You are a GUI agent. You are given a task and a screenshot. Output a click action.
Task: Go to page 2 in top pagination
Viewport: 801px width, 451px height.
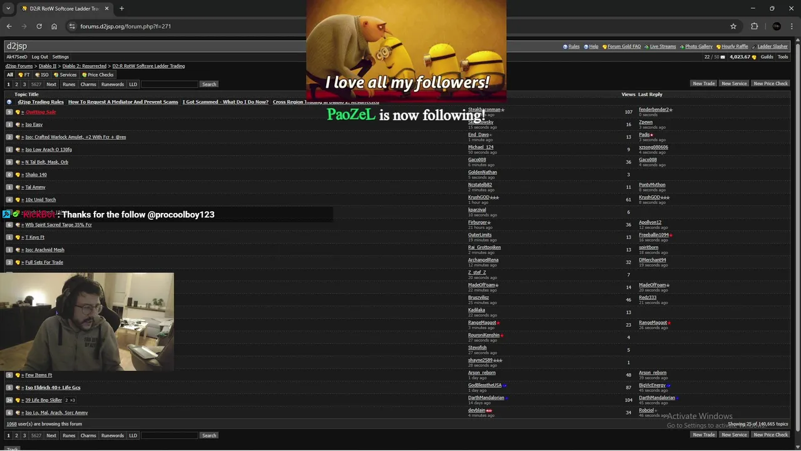click(16, 84)
